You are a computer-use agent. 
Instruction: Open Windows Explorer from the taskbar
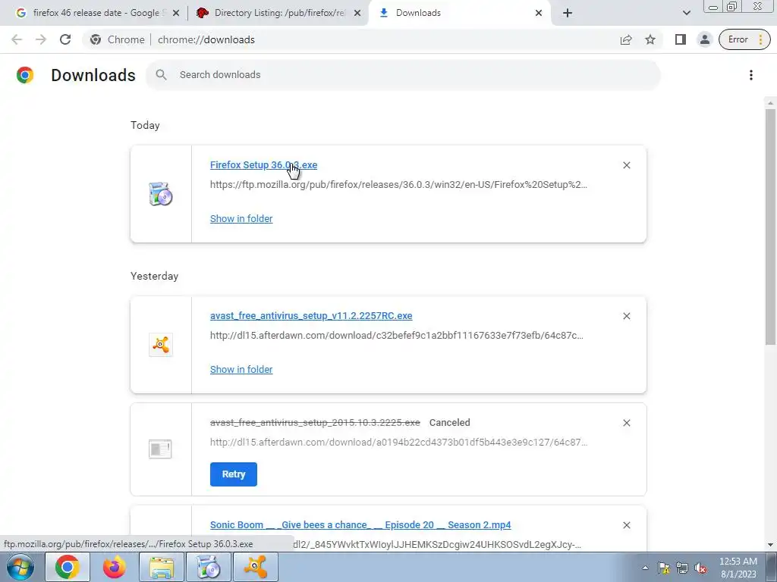(162, 567)
